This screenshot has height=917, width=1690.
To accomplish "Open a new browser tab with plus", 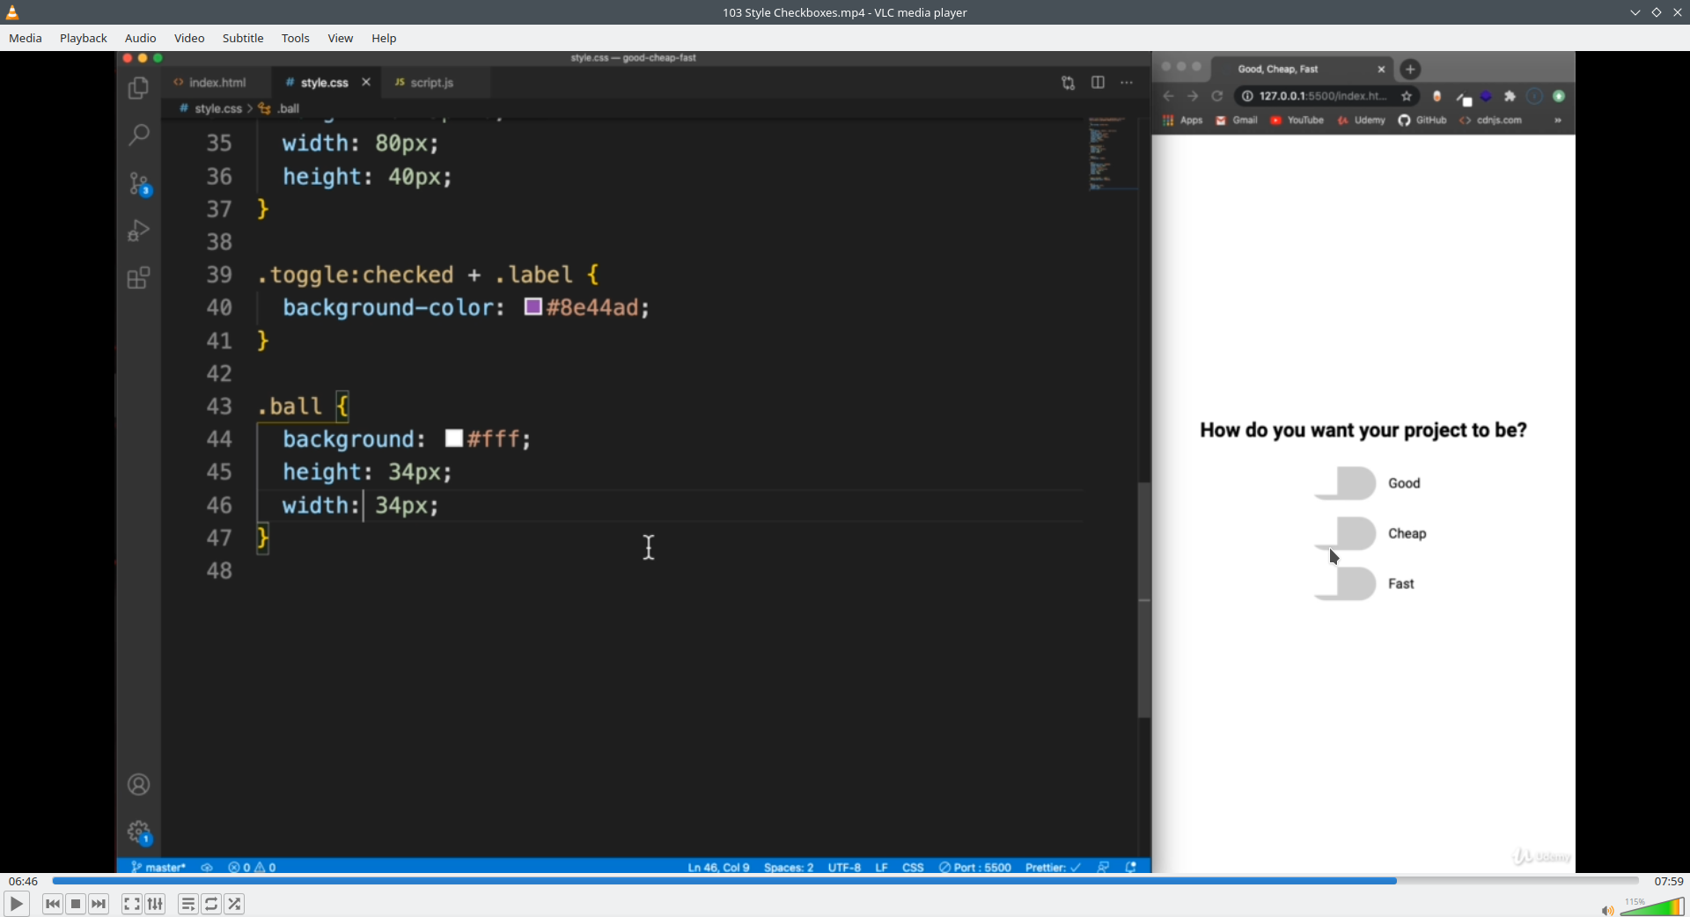I will pyautogui.click(x=1410, y=69).
